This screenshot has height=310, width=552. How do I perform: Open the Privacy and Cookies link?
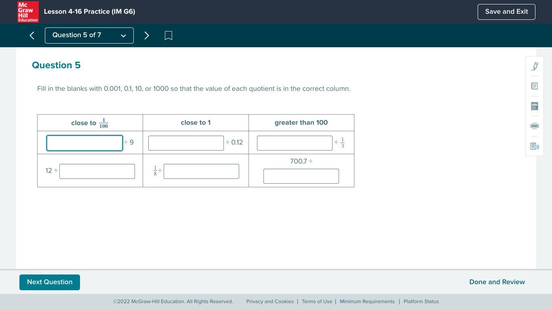click(270, 302)
